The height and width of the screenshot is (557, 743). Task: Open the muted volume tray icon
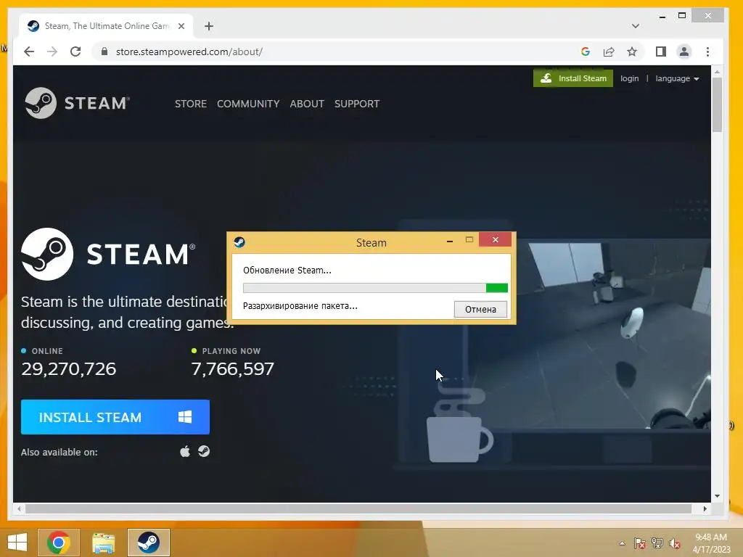(674, 543)
